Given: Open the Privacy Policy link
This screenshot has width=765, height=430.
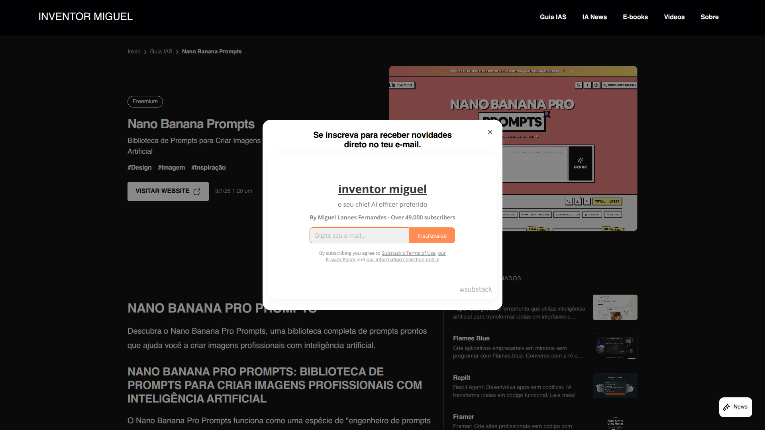Looking at the screenshot, I should pos(340,260).
